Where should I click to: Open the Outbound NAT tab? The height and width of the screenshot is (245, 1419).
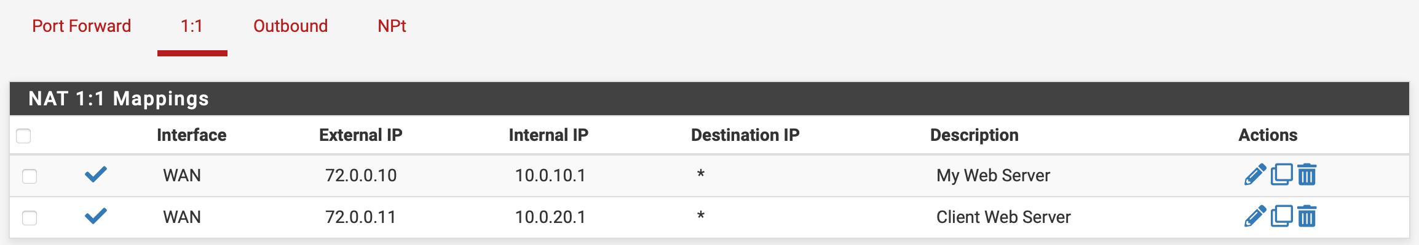pos(290,26)
